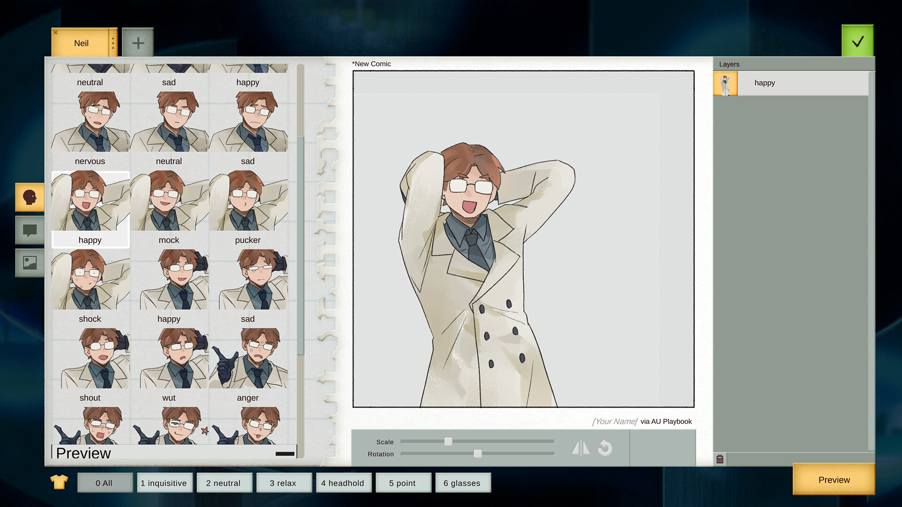The height and width of the screenshot is (507, 902).
Task: Click the '1 inquisitive' filter button
Action: coord(164,483)
